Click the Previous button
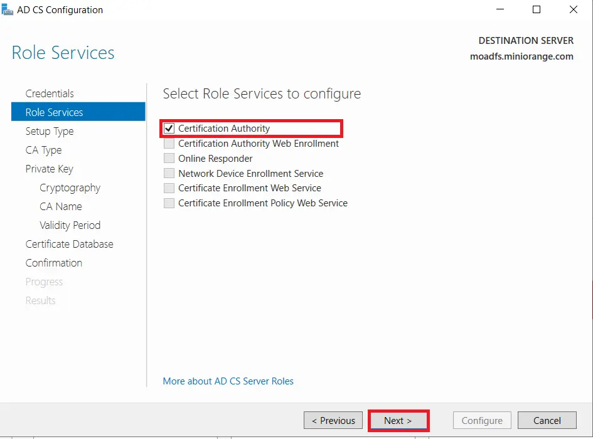 tap(333, 420)
